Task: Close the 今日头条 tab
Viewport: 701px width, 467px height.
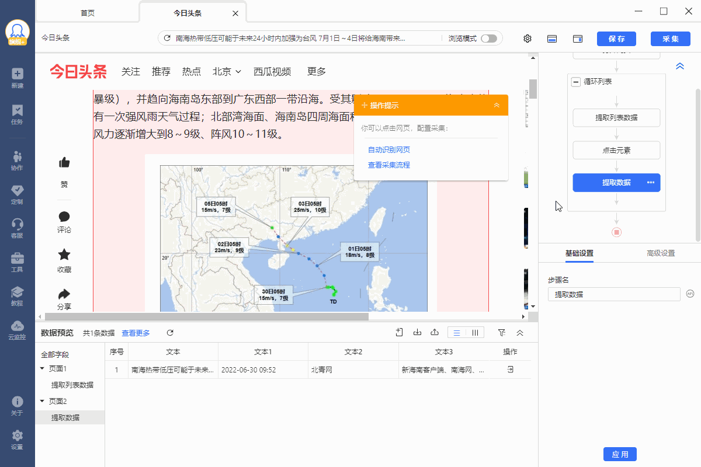Action: click(235, 13)
